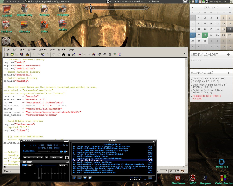Image resolution: width=233 pixels, height=186 pixels.
Task: Click the Shutdown desktop icon
Action: coord(178,180)
